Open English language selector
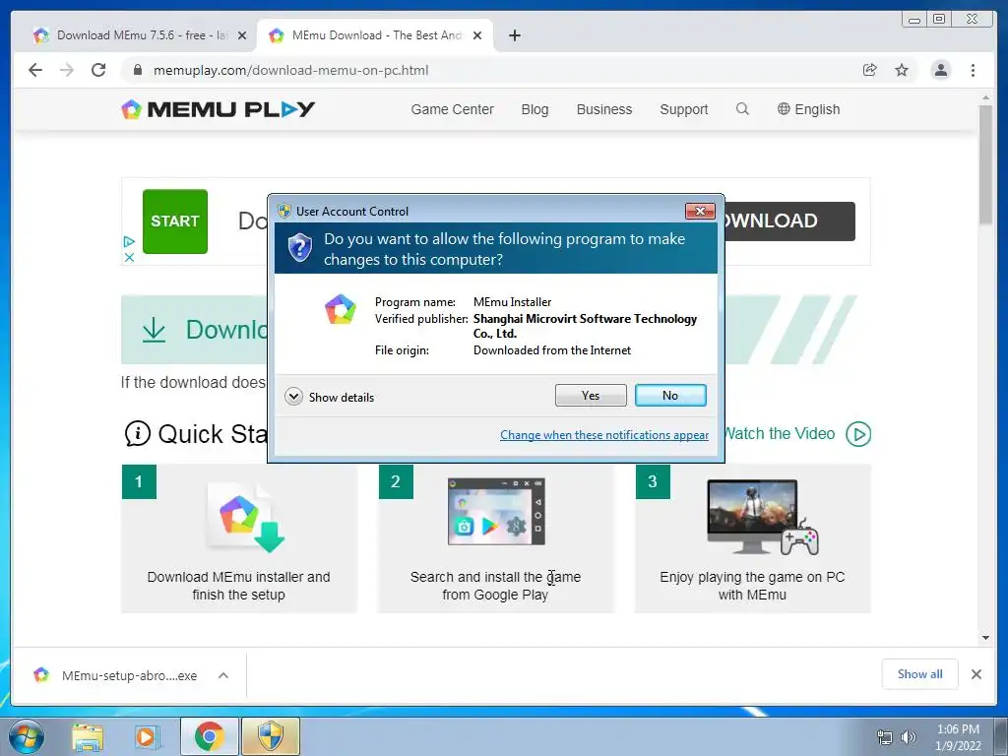1008x756 pixels. tap(809, 109)
